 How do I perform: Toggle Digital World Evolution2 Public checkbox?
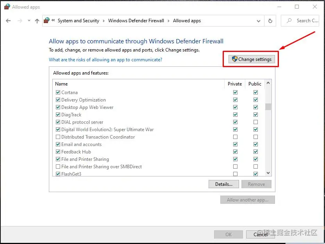pos(255,130)
